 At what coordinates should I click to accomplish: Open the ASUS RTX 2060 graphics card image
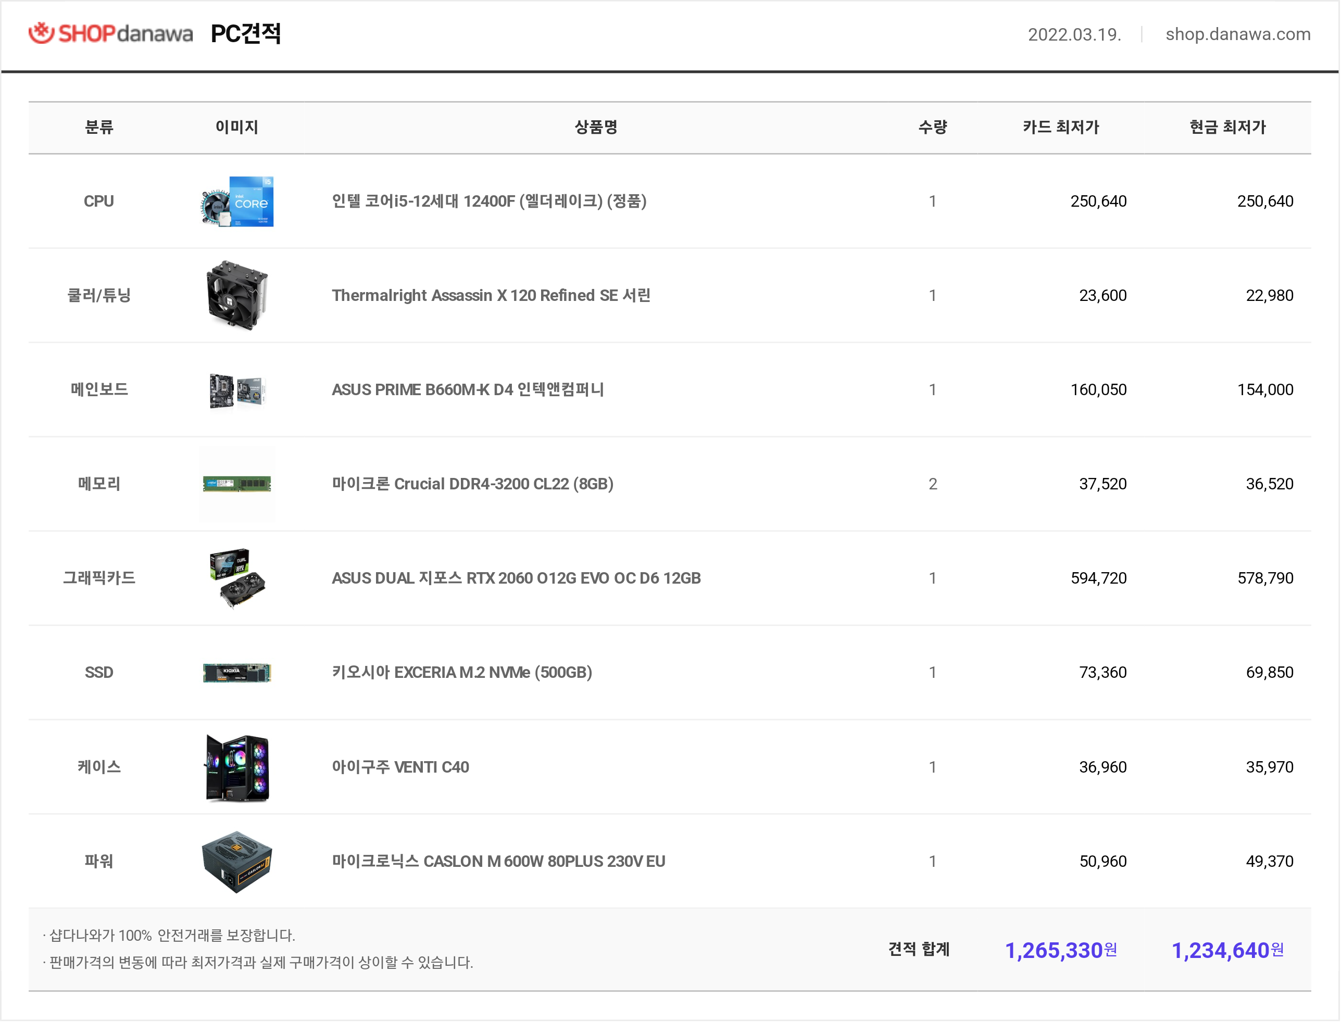[x=237, y=578]
